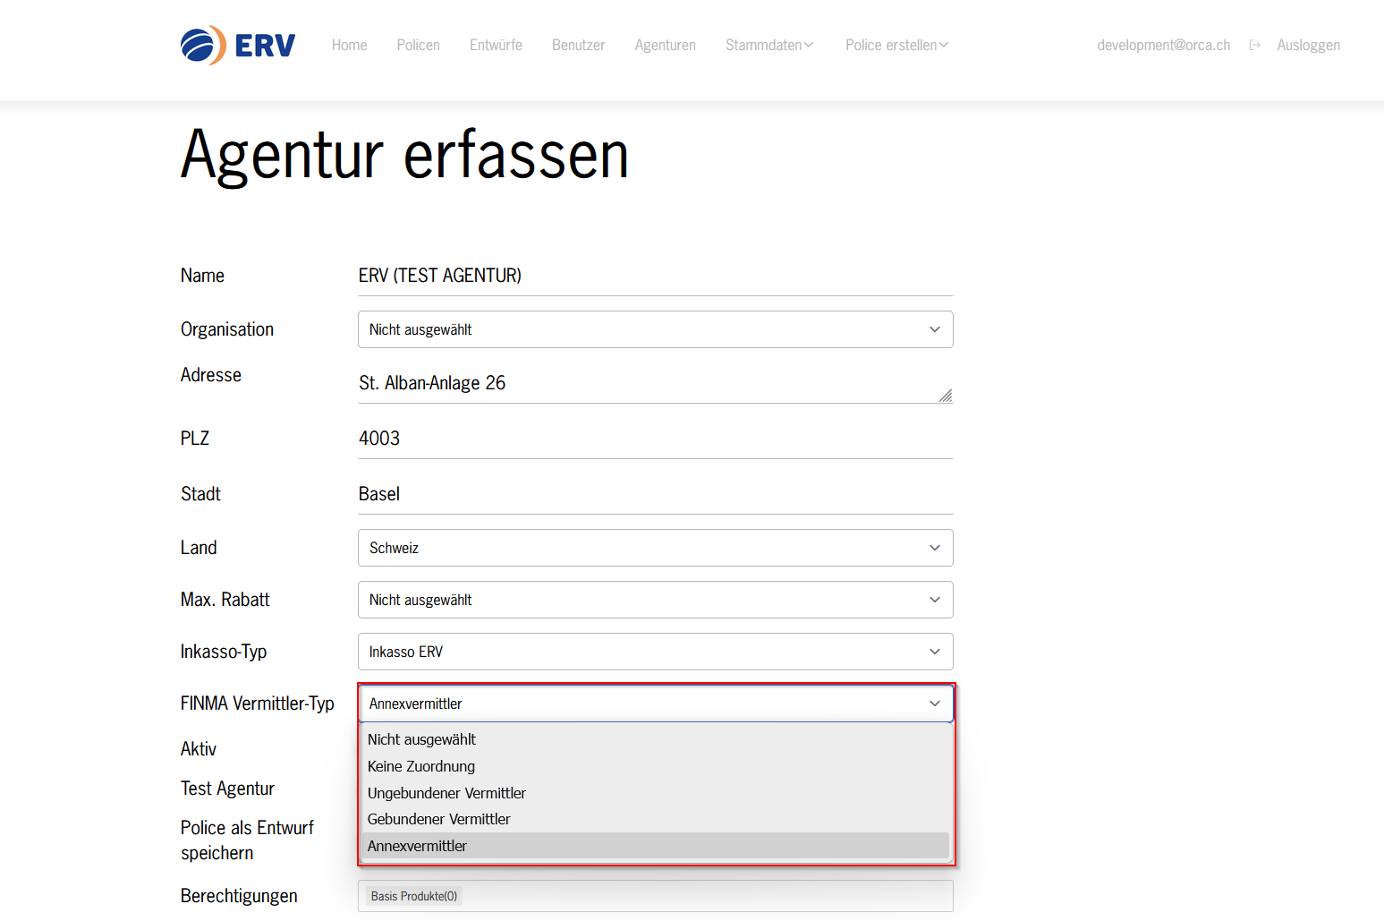Screen dimensions: 1384x921
Task: Click the development@orca.ch account link
Action: click(x=1163, y=46)
